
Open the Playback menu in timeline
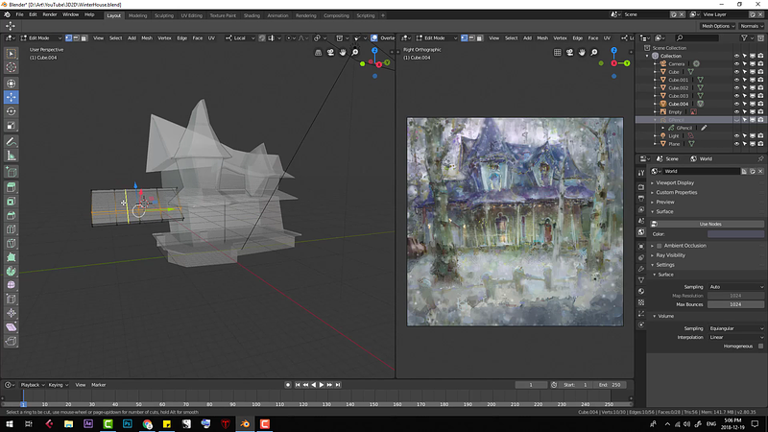click(33, 385)
